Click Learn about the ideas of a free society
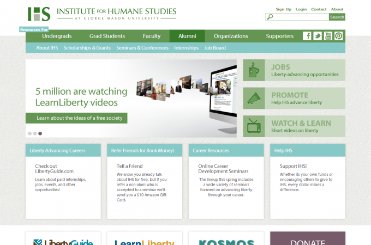Screen dimensions: 371x245 (x=76, y=118)
